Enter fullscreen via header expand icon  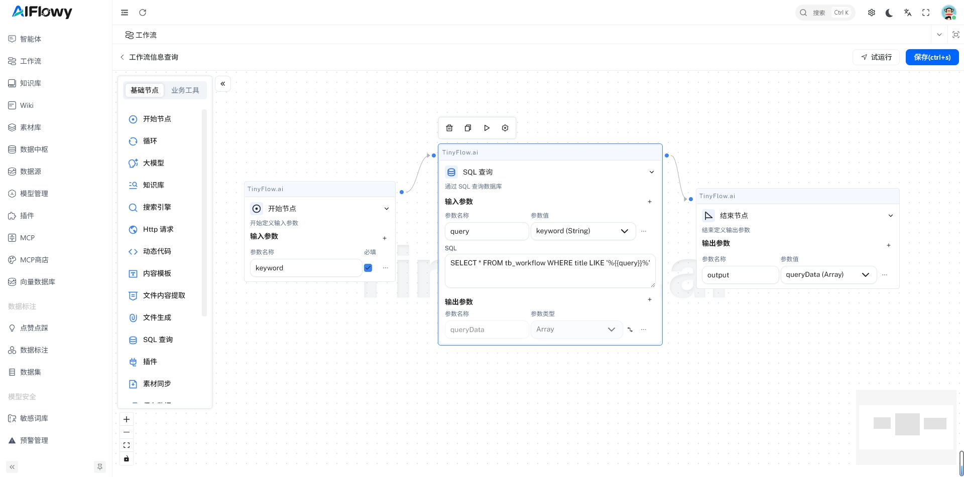point(926,13)
